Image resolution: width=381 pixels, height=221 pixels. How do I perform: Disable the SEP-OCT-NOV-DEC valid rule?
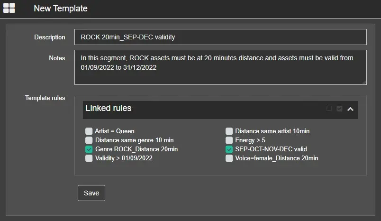click(229, 149)
